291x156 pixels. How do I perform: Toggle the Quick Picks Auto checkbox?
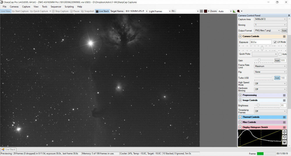coord(280,54)
